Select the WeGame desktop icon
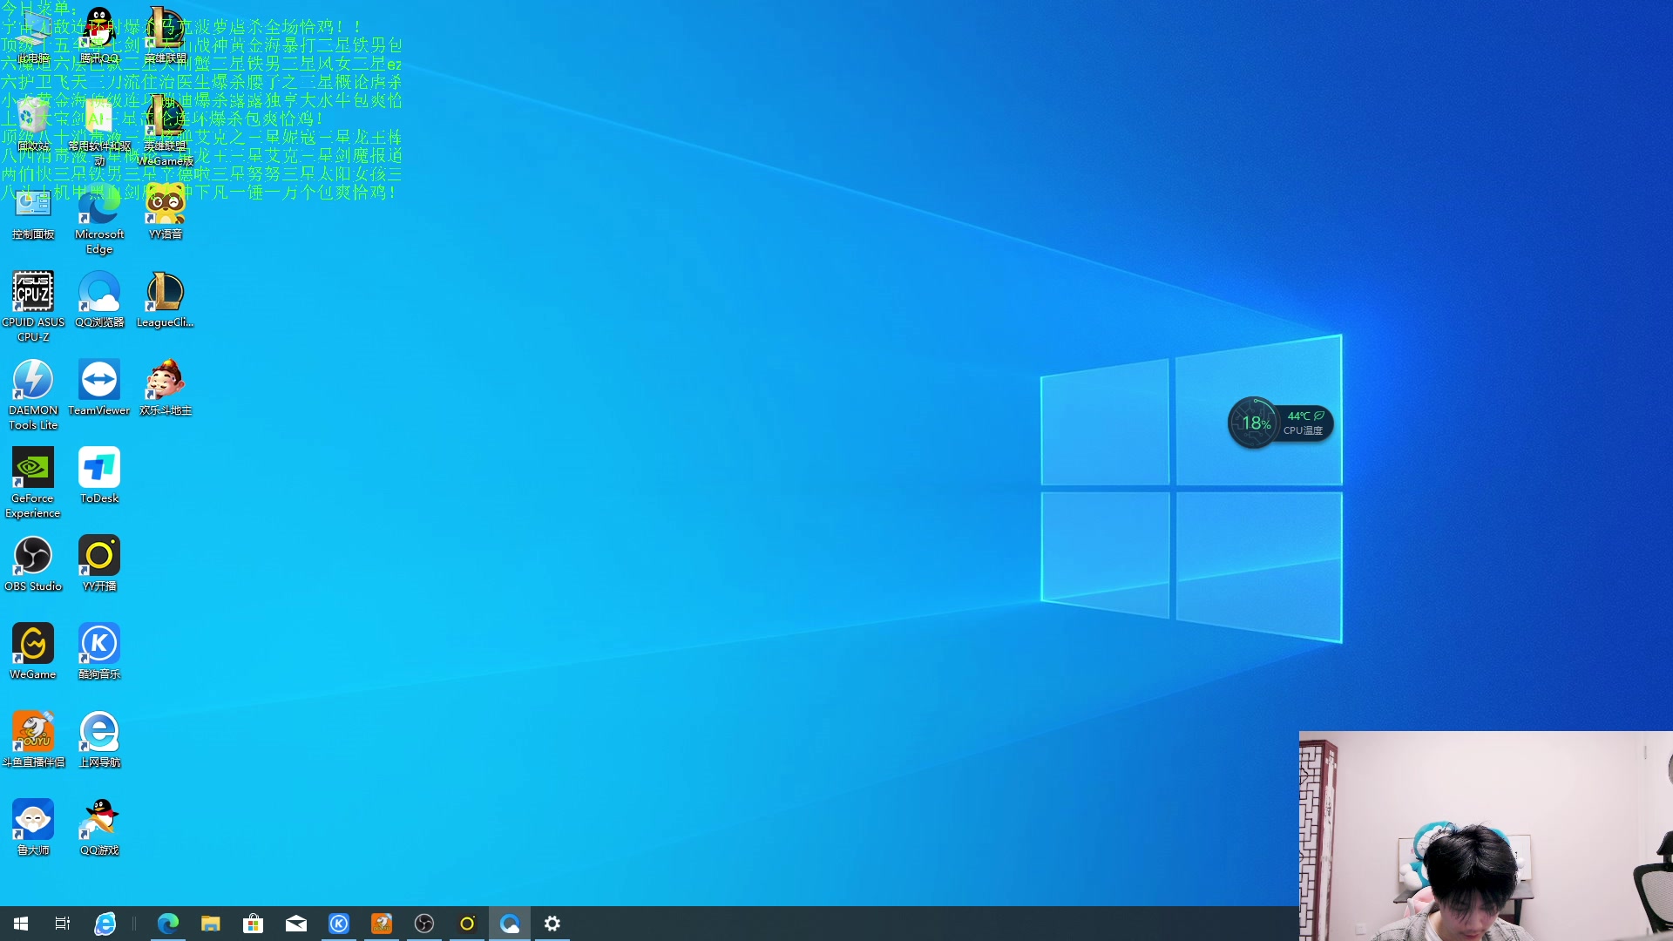 click(33, 645)
